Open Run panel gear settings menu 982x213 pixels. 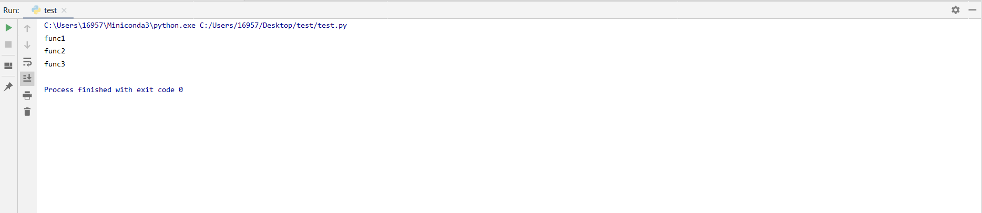(956, 10)
